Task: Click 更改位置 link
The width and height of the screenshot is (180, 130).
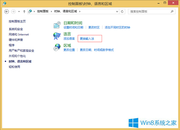Action: 69,50
